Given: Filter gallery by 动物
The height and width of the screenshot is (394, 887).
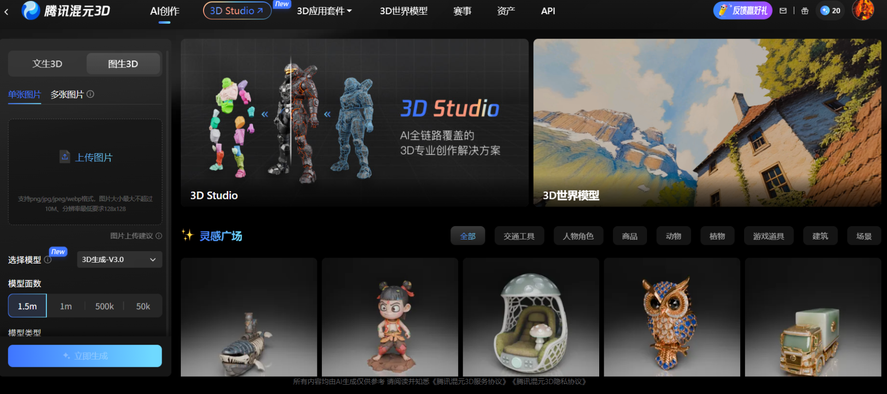Looking at the screenshot, I should point(674,236).
